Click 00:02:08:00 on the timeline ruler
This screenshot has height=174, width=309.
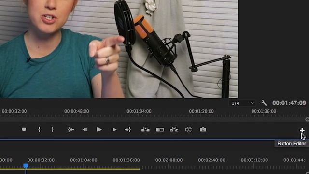pos(169,160)
